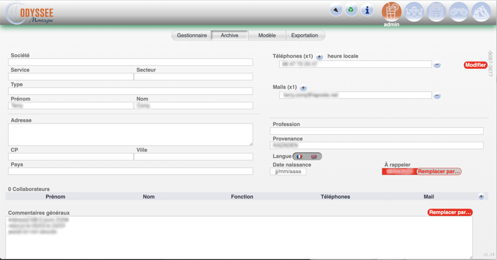Viewport: 497px width, 260px height.
Task: Click Remplacer par above general comments
Action: (450, 212)
